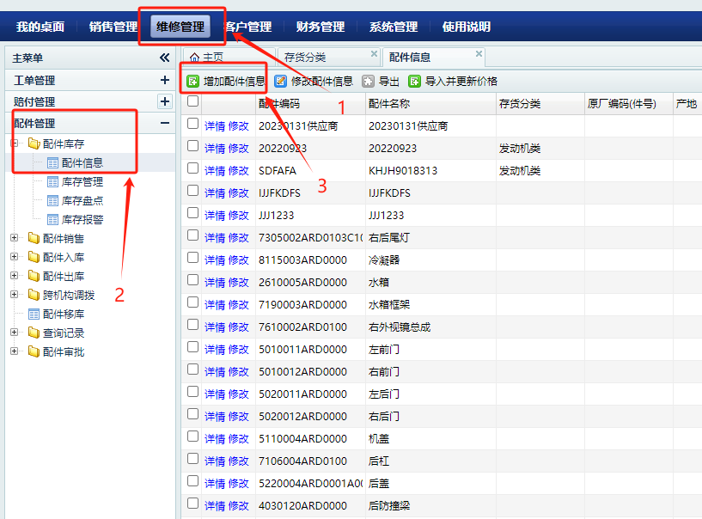Toggle the select-all checkbox in the table header
The width and height of the screenshot is (702, 519).
coord(193,101)
